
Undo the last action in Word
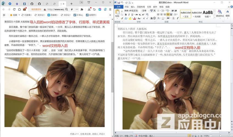(x=122, y=2)
